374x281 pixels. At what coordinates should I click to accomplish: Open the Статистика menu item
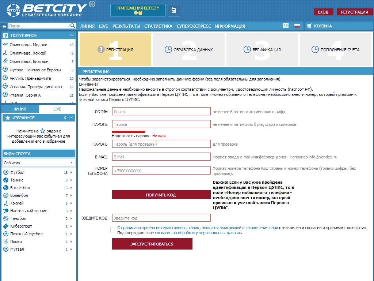(158, 26)
